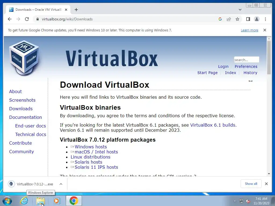Open the History page
275x206 pixels.
250,73
